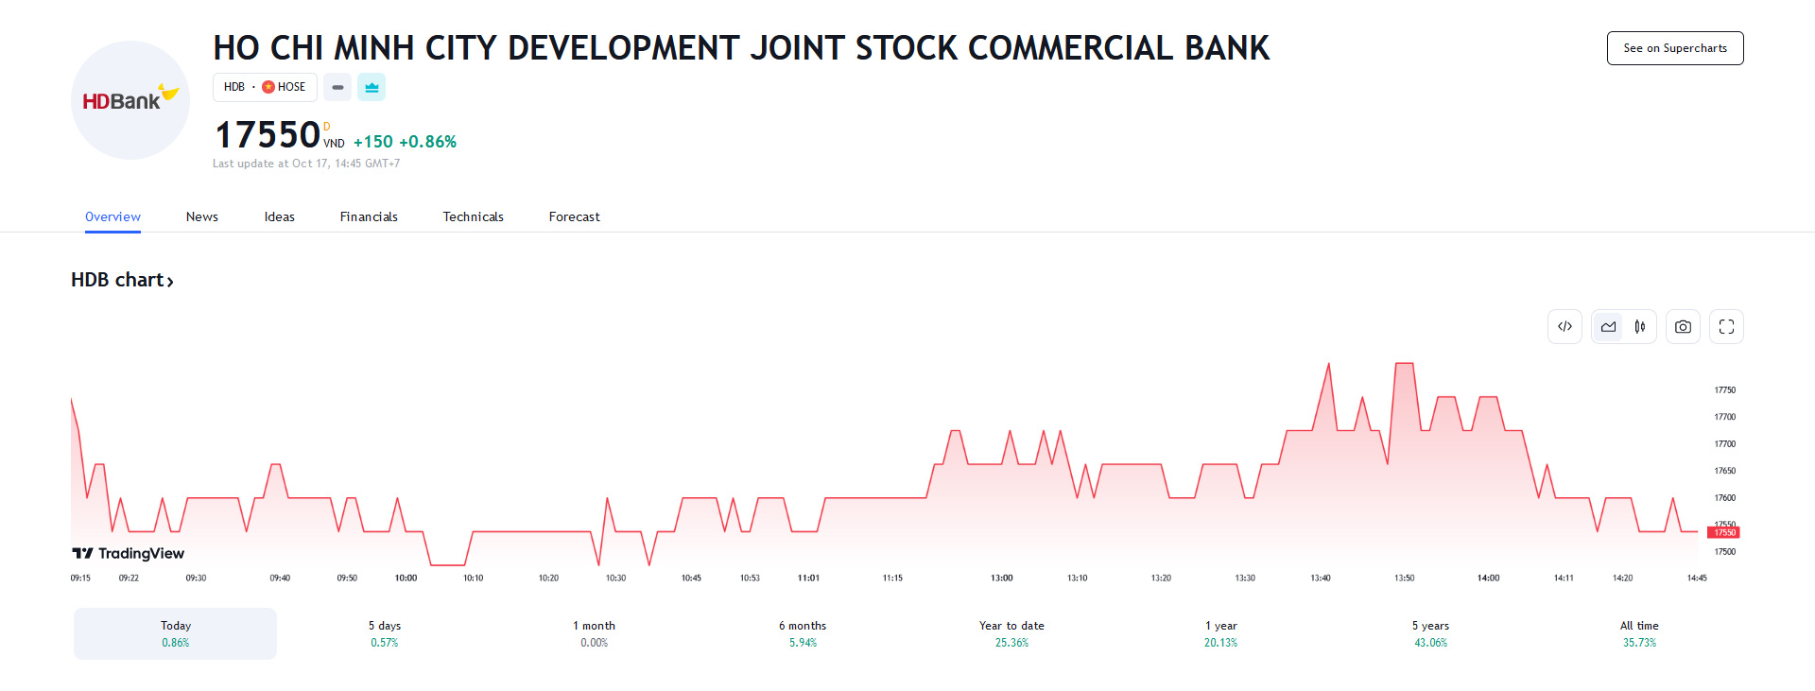Open the Financials tab
Viewport: 1815px width, 691px height.
(x=369, y=216)
